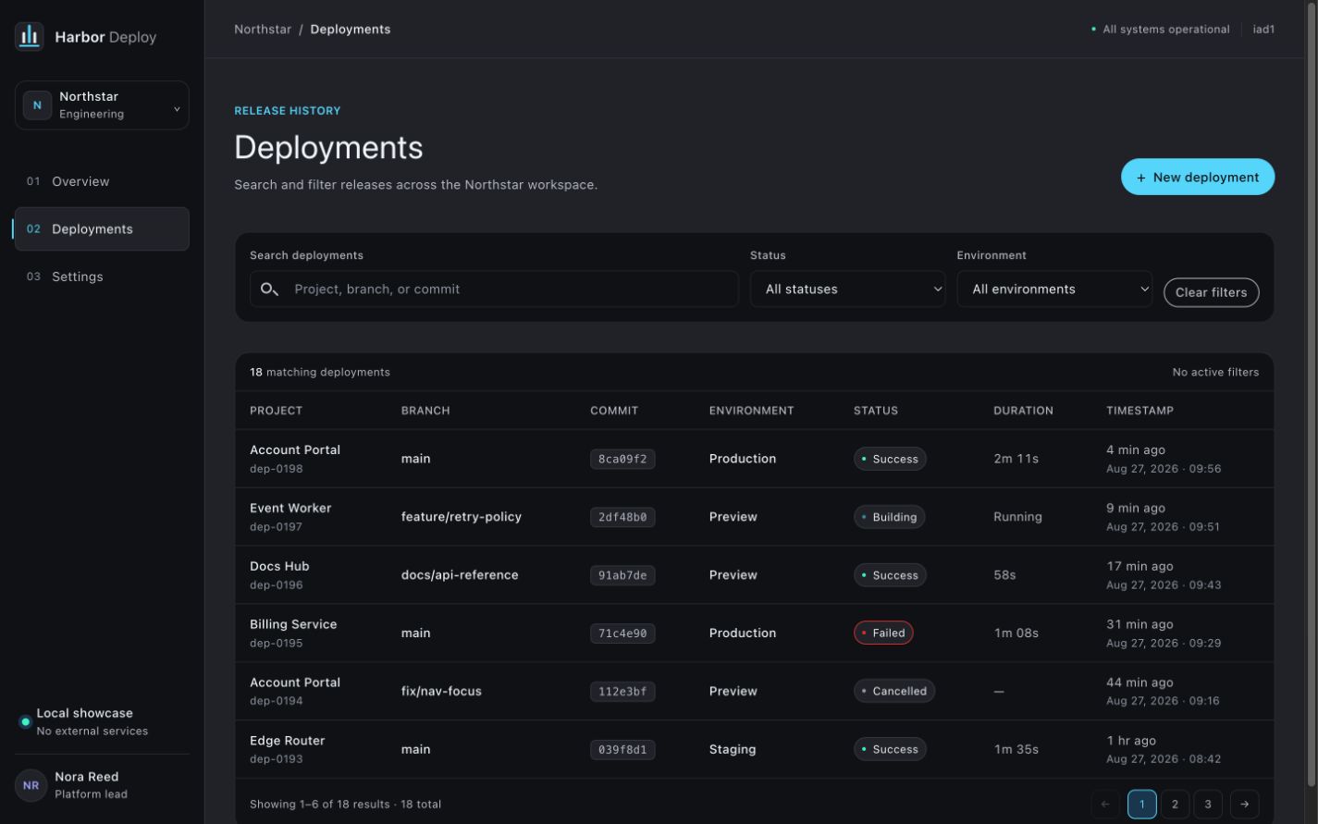Click the Branch column header
1318x824 pixels.
[425, 411]
